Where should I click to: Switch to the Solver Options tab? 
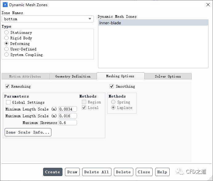point(168,76)
